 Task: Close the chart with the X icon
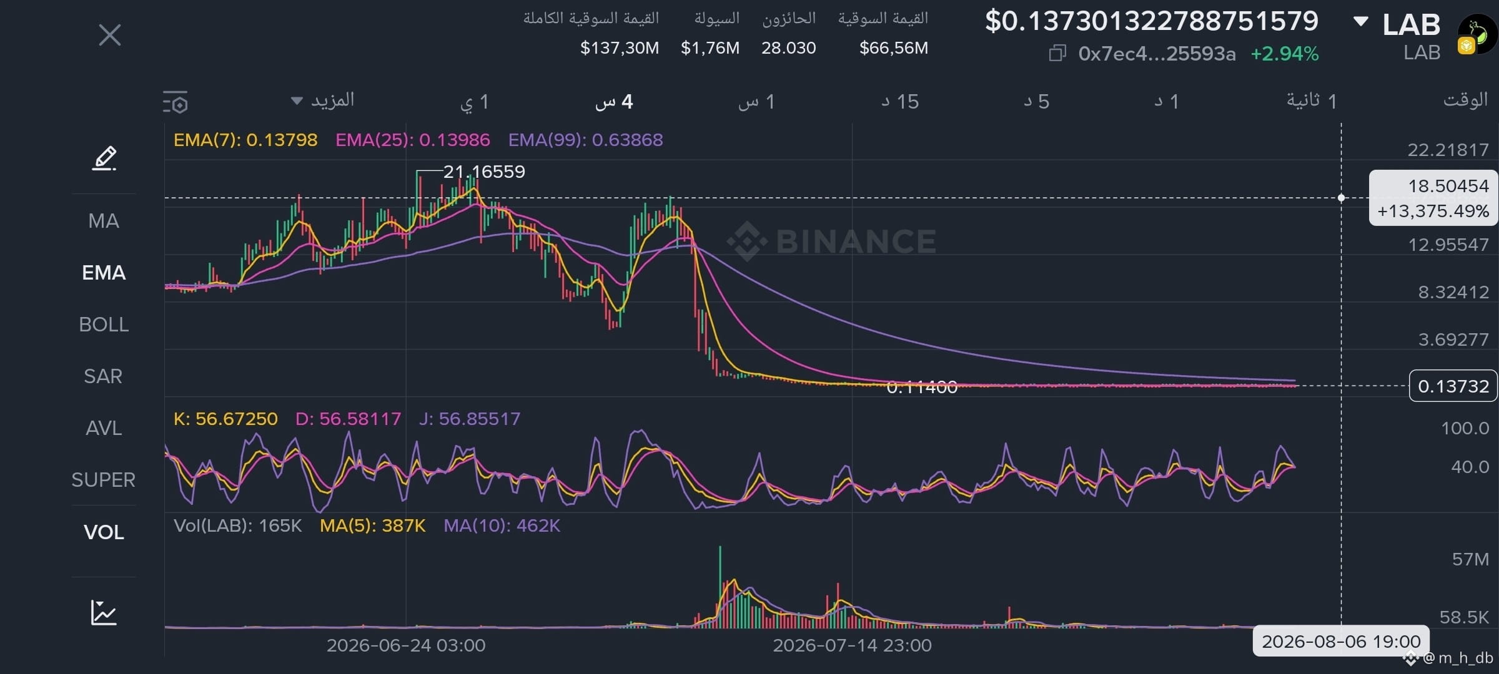point(110,35)
